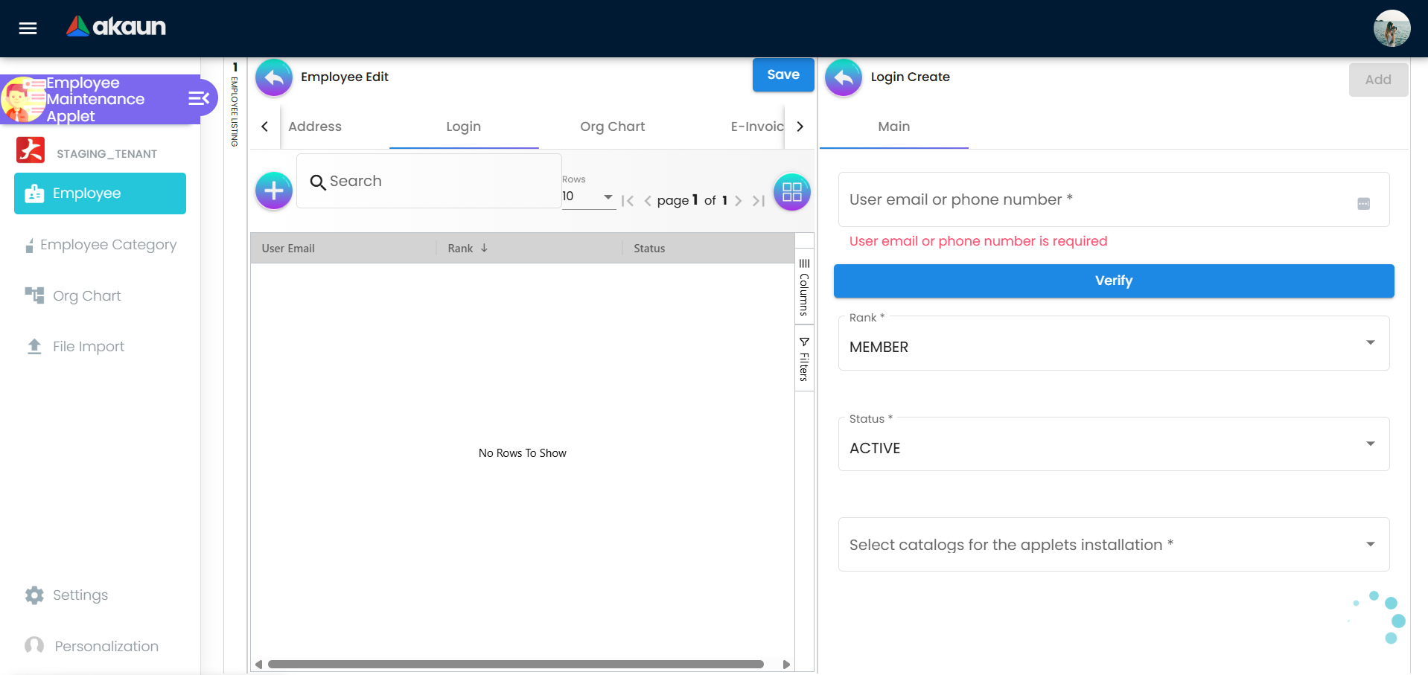Open the Filters side panel
This screenshot has width=1428, height=675.
[x=804, y=359]
